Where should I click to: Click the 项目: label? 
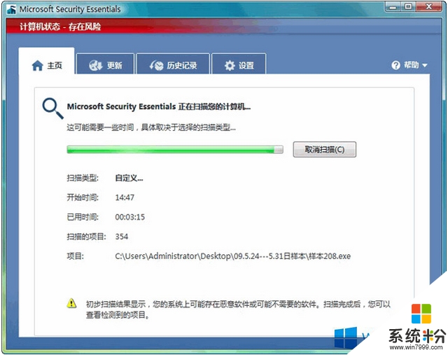tap(76, 256)
